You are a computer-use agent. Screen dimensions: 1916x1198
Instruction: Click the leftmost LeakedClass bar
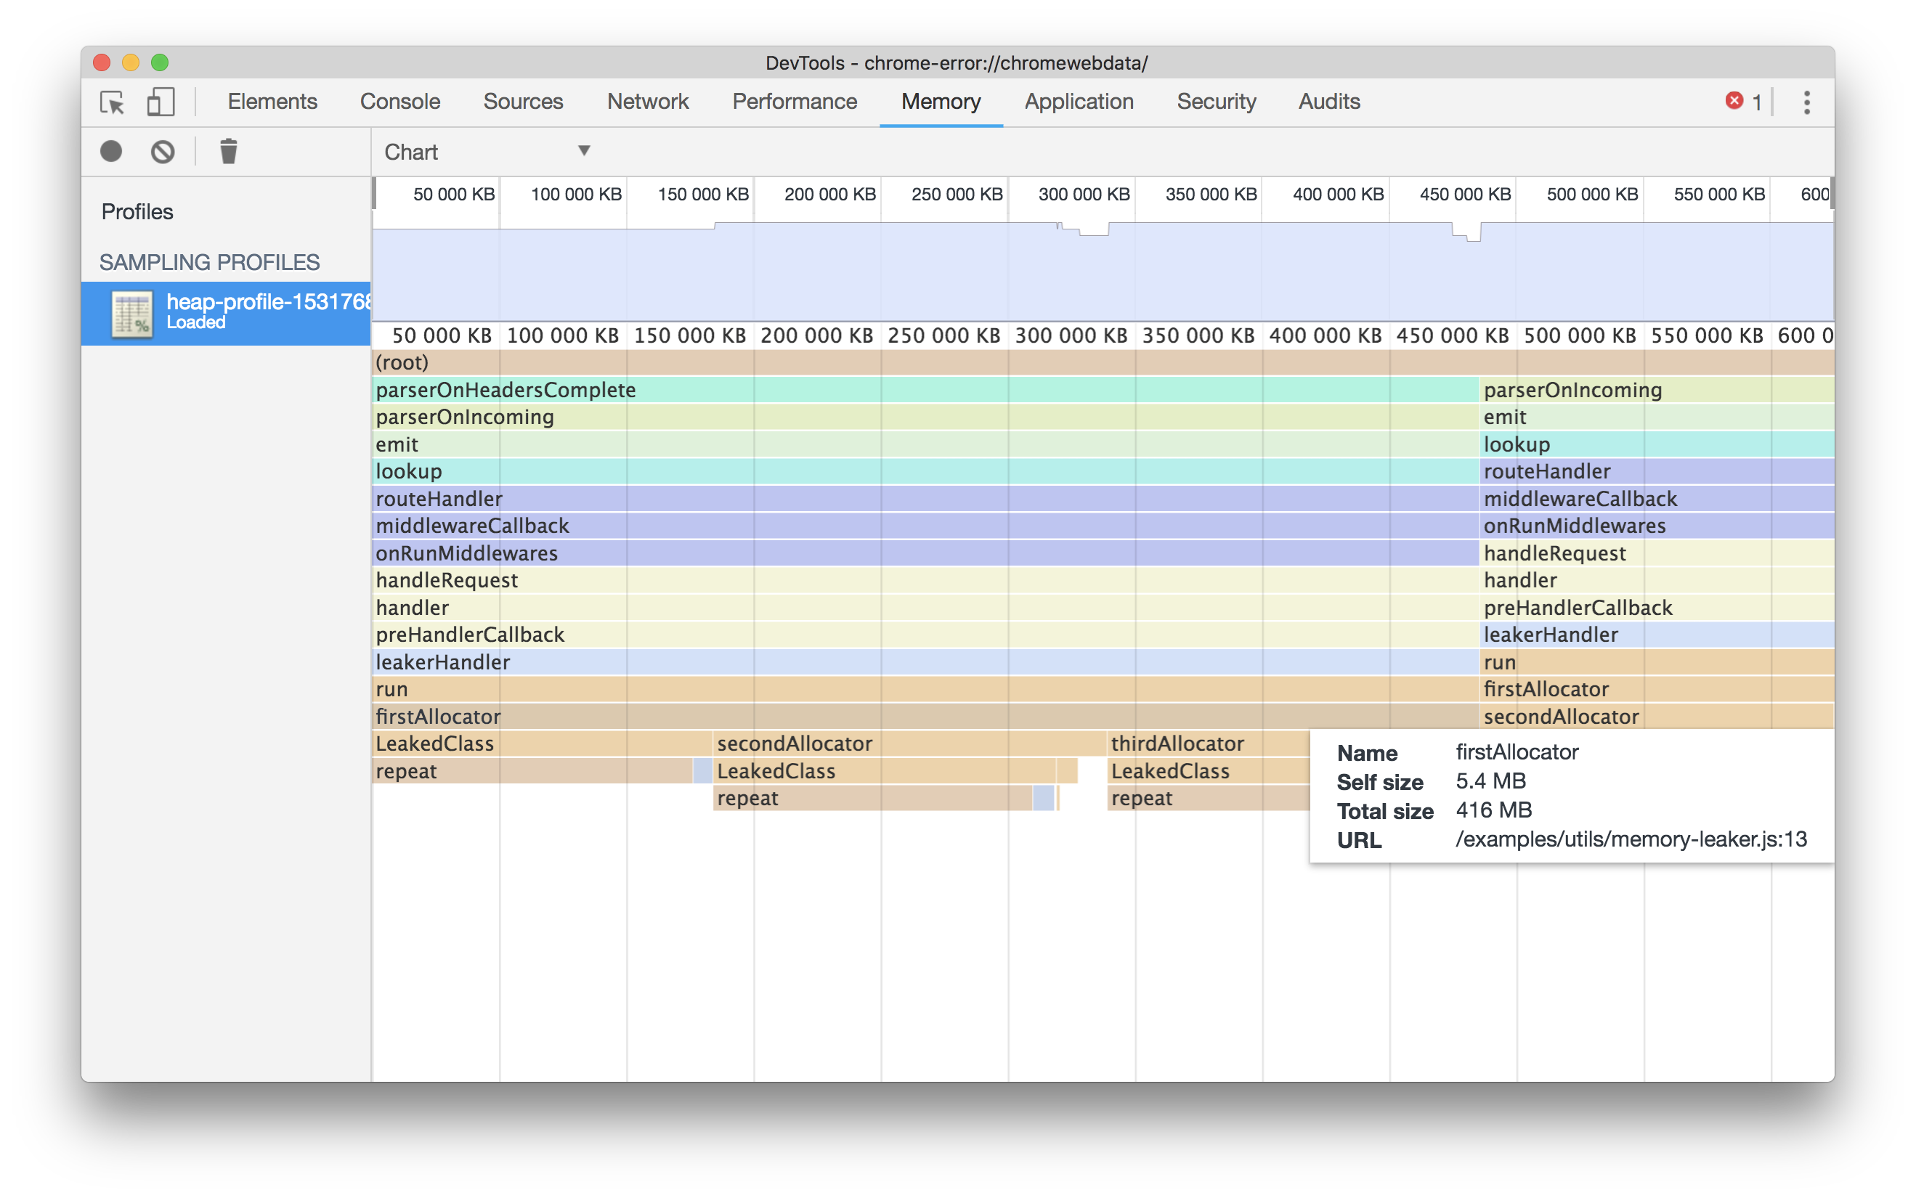click(542, 743)
